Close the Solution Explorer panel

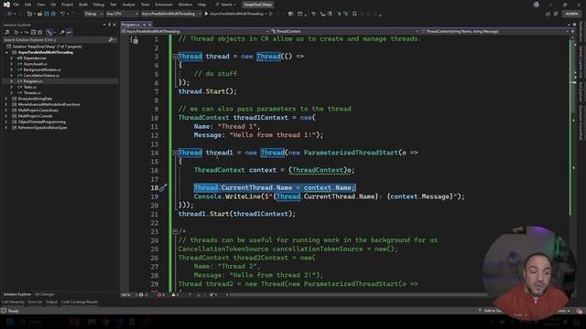tap(114, 25)
